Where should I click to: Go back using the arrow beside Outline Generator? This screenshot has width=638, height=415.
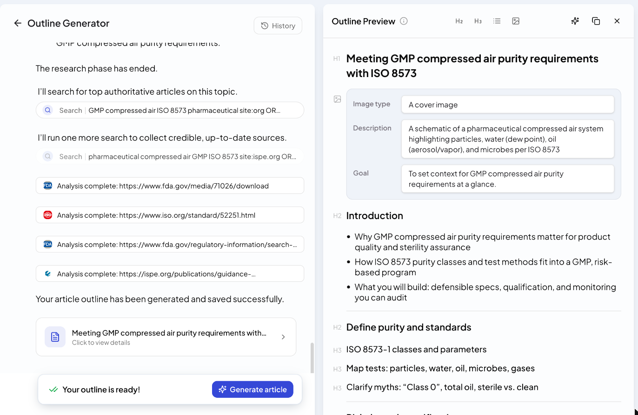pos(18,23)
